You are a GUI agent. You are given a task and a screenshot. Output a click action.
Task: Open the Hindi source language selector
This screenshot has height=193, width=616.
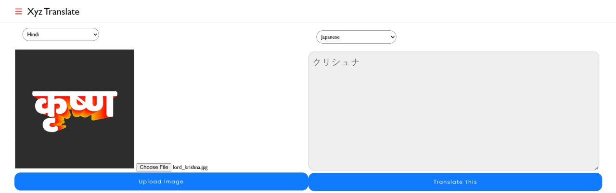61,35
